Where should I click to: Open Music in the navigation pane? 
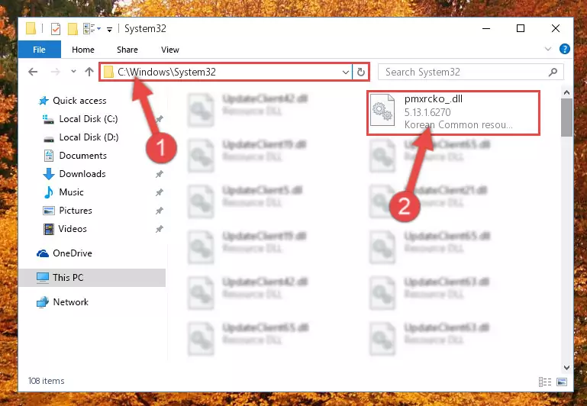pyautogui.click(x=71, y=192)
